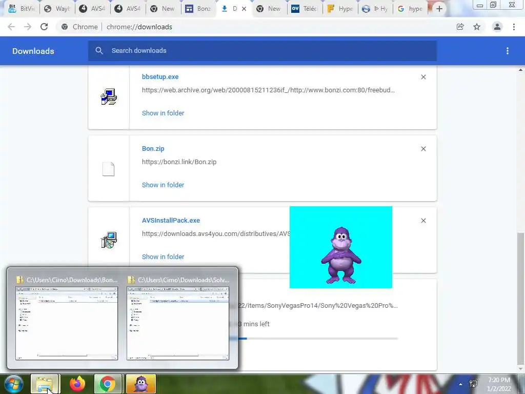Click the BonziBuddy purple gorilla character
Viewport: 525px width, 394px height.
pyautogui.click(x=341, y=255)
